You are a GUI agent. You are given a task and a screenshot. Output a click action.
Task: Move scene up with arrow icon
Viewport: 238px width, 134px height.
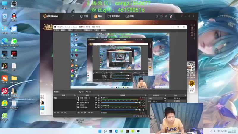click(62, 113)
